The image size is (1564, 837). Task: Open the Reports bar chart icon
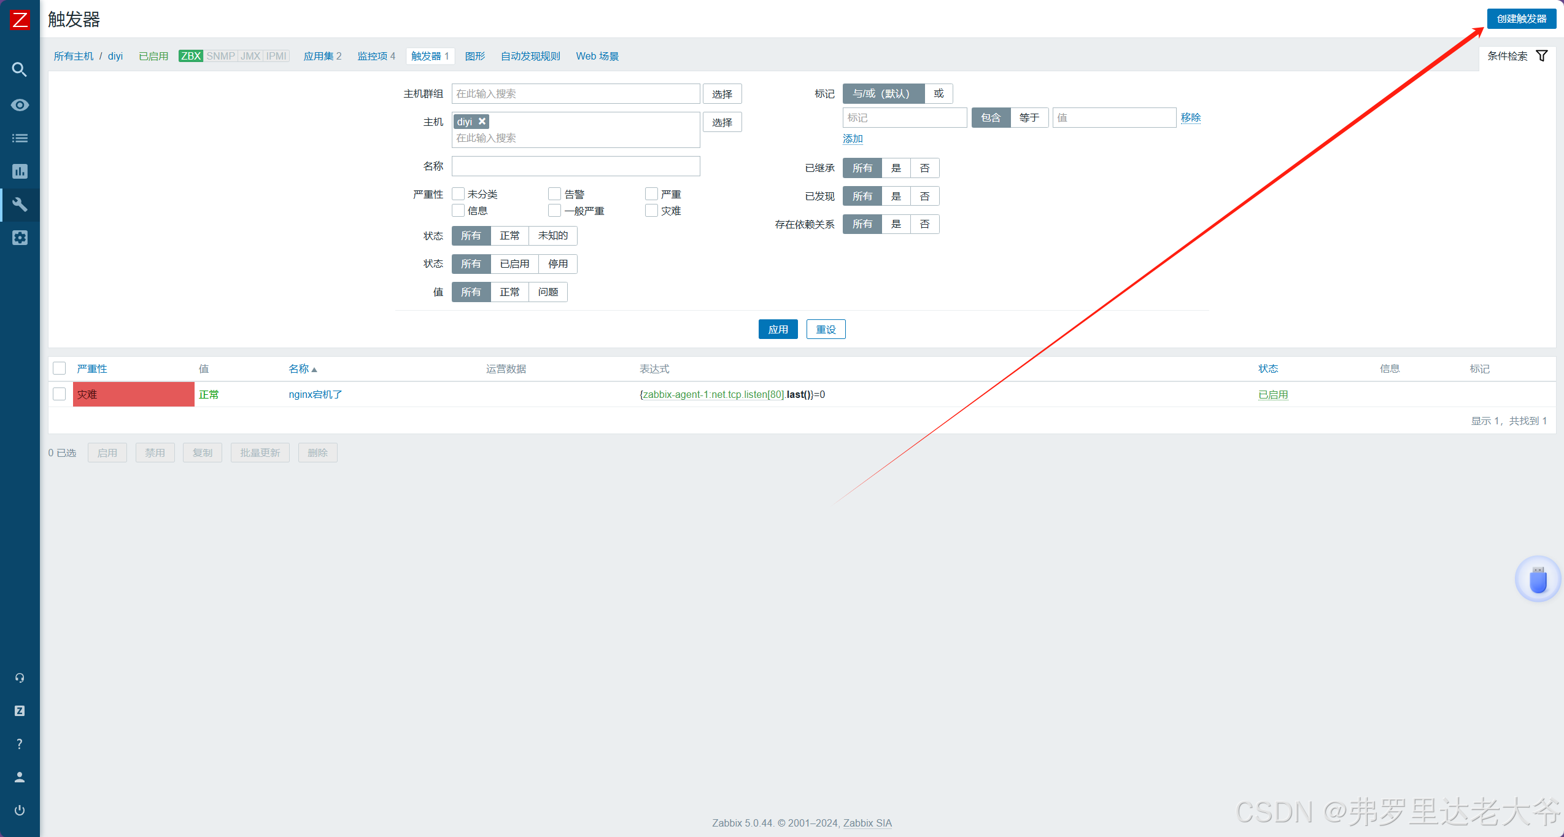tap(20, 171)
